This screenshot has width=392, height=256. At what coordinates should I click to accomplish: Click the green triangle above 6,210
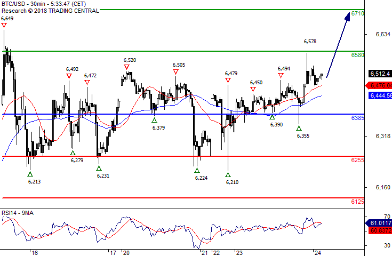[x=228, y=174]
